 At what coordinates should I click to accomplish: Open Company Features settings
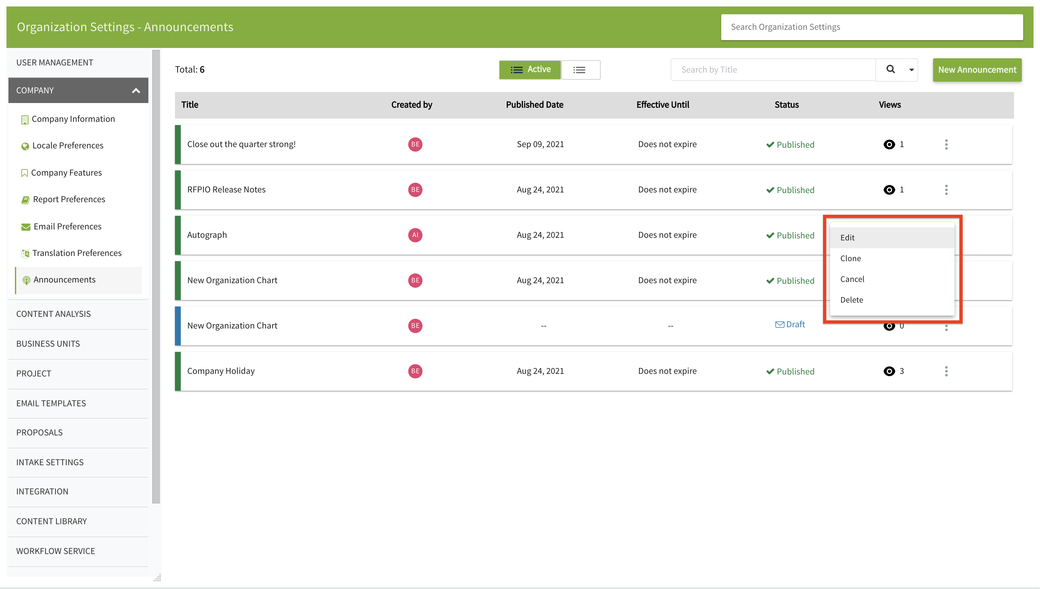coord(66,173)
